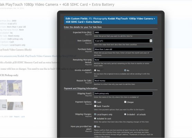Toggle the two pics provided Yes checkbox

95,126
